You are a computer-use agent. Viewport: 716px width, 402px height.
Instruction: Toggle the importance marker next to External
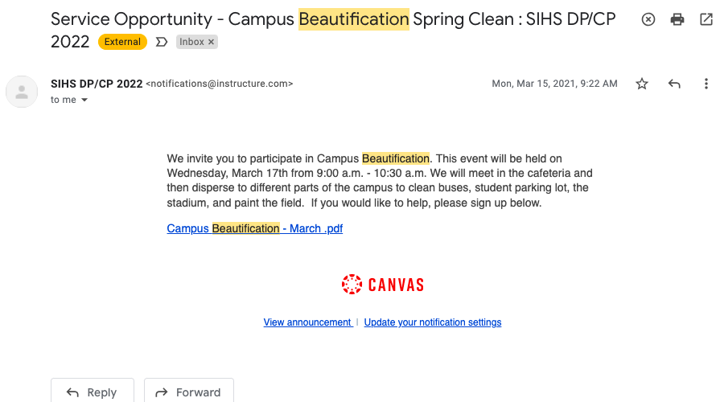click(x=162, y=42)
